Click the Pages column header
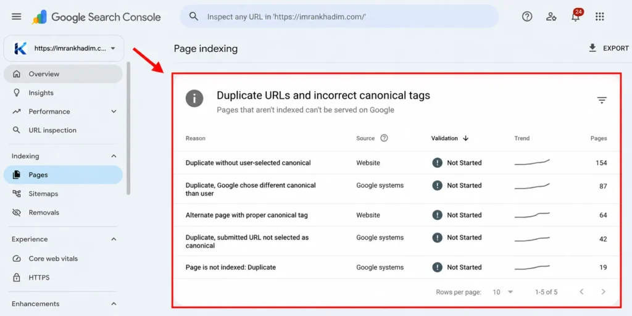Image resolution: width=632 pixels, height=316 pixels. [599, 138]
